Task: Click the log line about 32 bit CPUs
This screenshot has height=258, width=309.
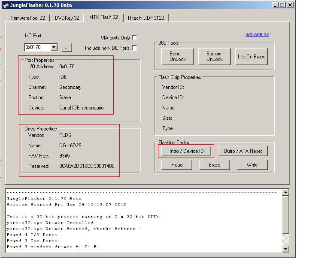Action: (83, 217)
